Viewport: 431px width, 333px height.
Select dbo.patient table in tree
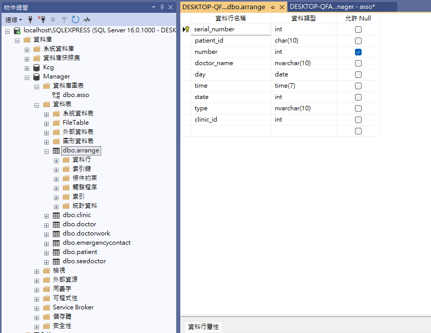(80, 252)
